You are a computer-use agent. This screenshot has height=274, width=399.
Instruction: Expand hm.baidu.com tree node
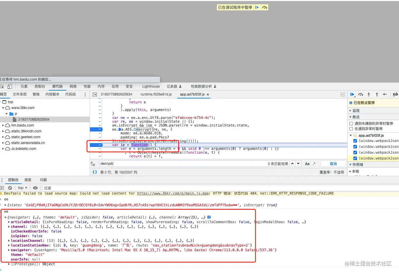click(3, 125)
